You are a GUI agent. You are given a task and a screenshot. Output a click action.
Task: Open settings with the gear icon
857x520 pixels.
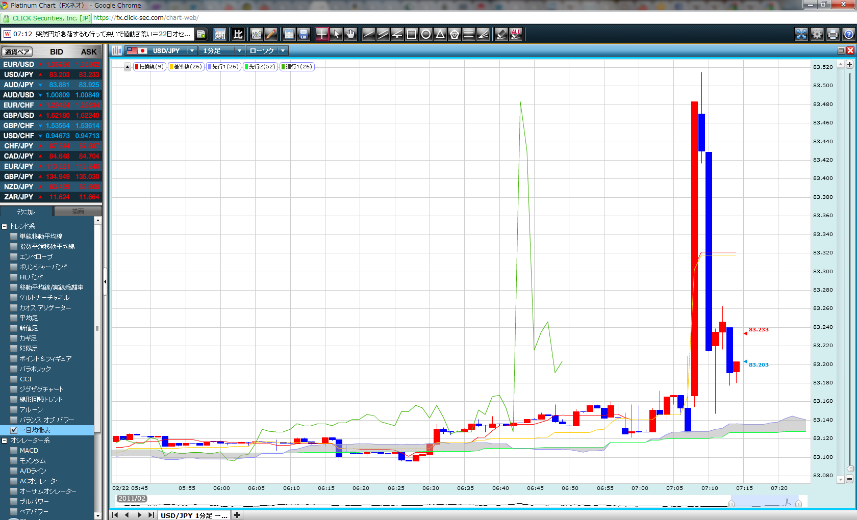(x=817, y=34)
